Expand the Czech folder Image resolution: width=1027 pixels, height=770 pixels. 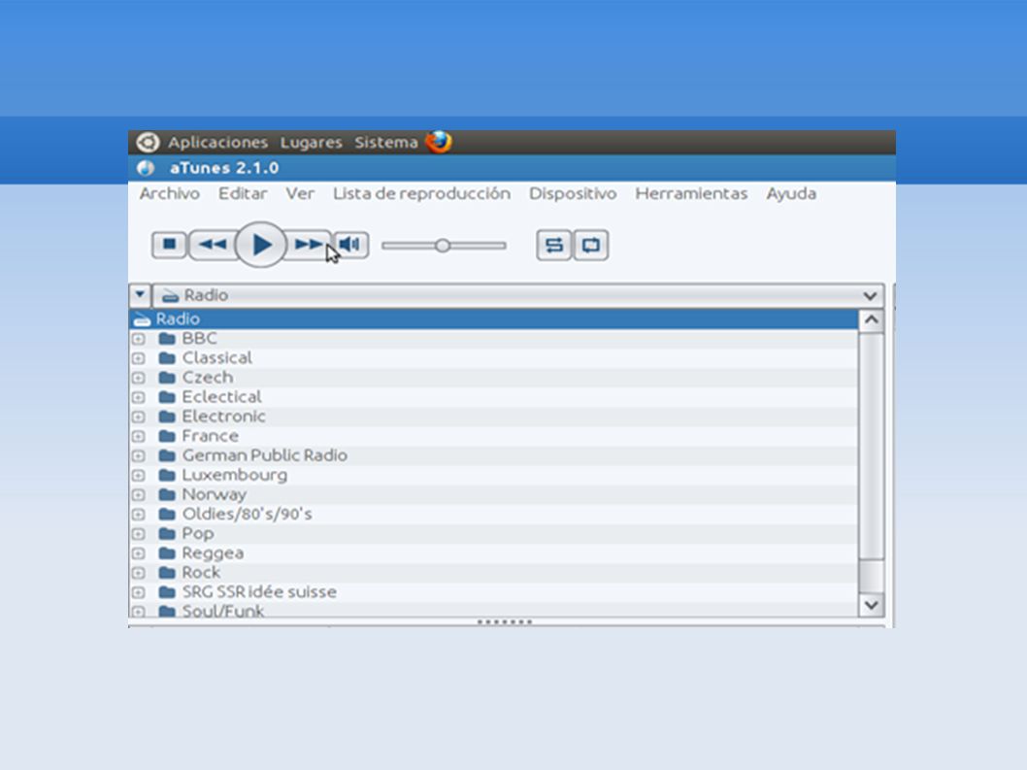(x=138, y=378)
